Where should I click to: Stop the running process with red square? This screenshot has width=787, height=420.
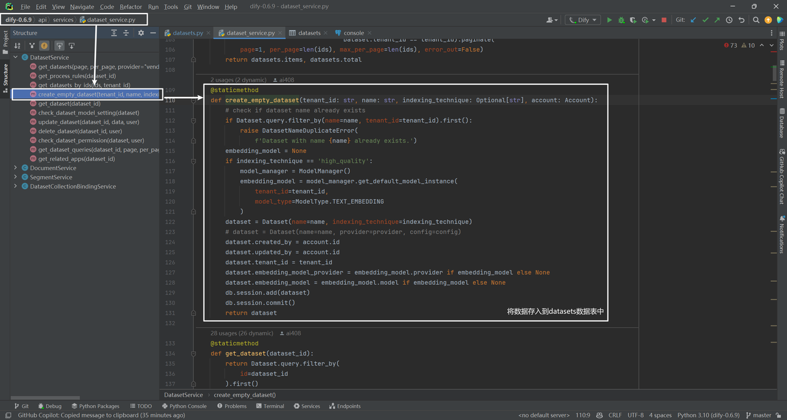pyautogui.click(x=664, y=20)
